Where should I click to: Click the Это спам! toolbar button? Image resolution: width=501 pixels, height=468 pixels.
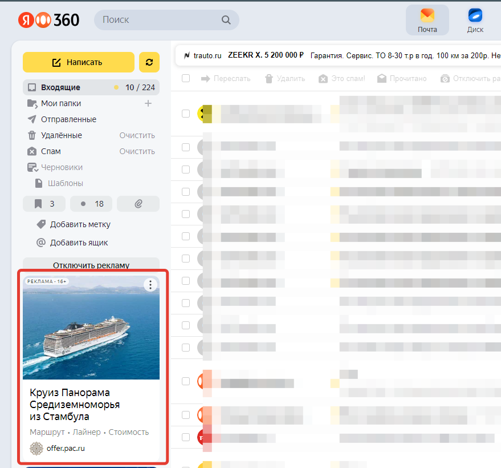pos(341,79)
